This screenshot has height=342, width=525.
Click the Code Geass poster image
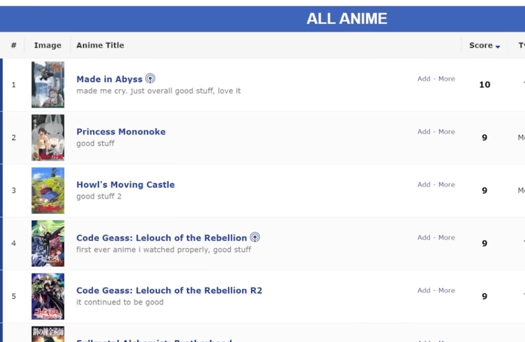click(48, 243)
